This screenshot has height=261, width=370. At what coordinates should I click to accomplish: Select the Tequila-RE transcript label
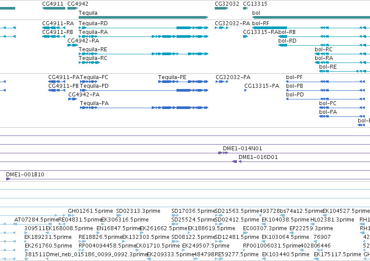pyautogui.click(x=93, y=50)
